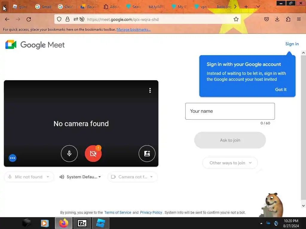Show hidden system tray icons
This screenshot has height=229, width=306.
click(x=261, y=223)
